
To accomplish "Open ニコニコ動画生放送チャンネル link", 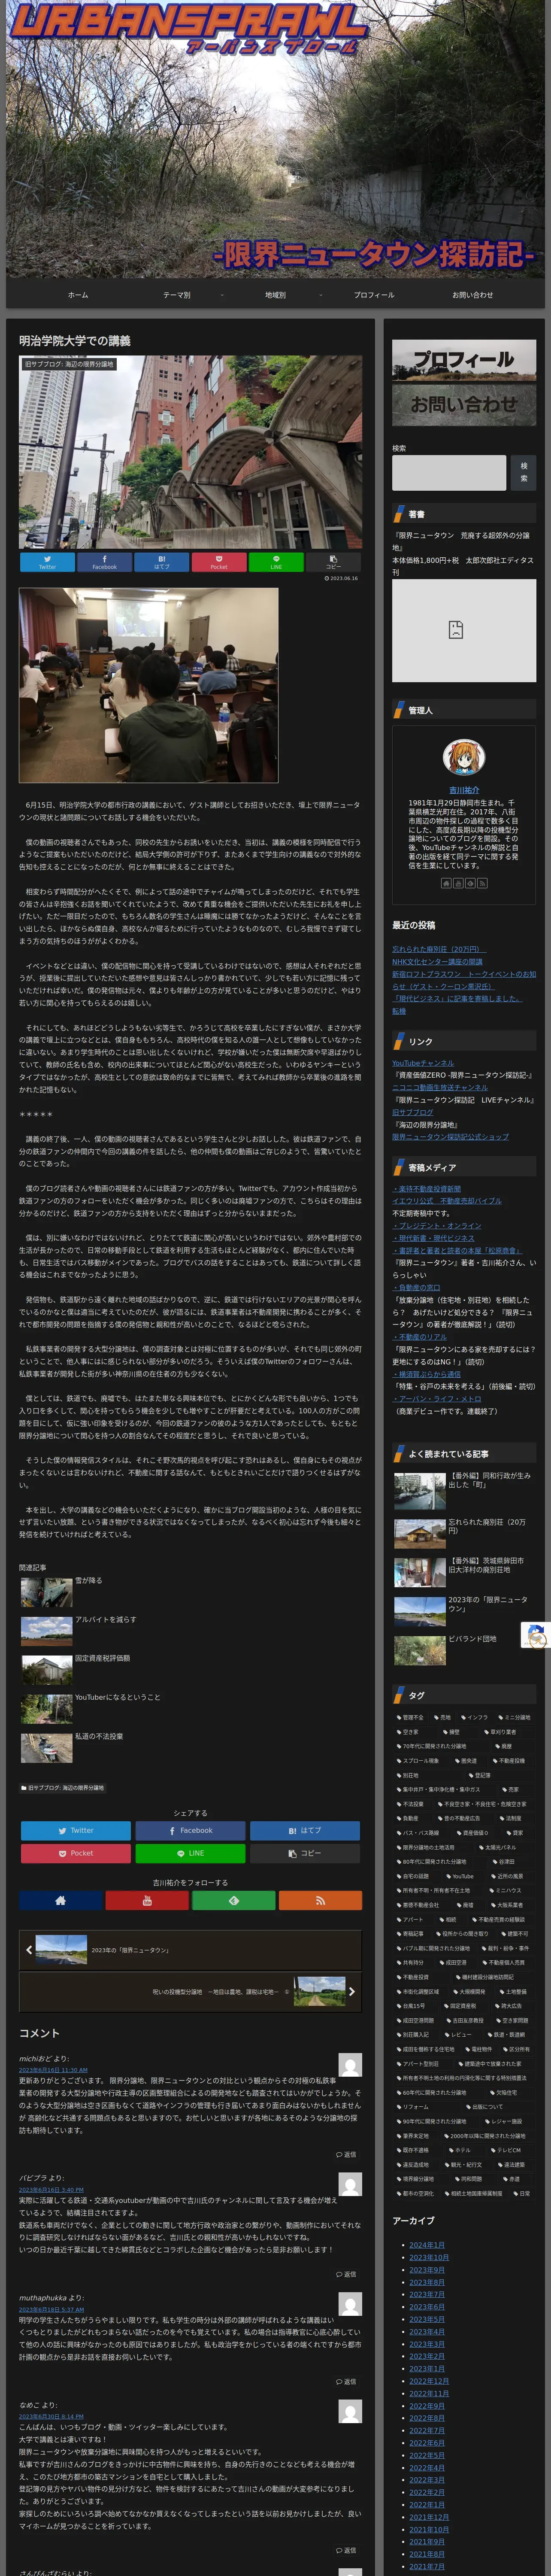I will 440,1087.
